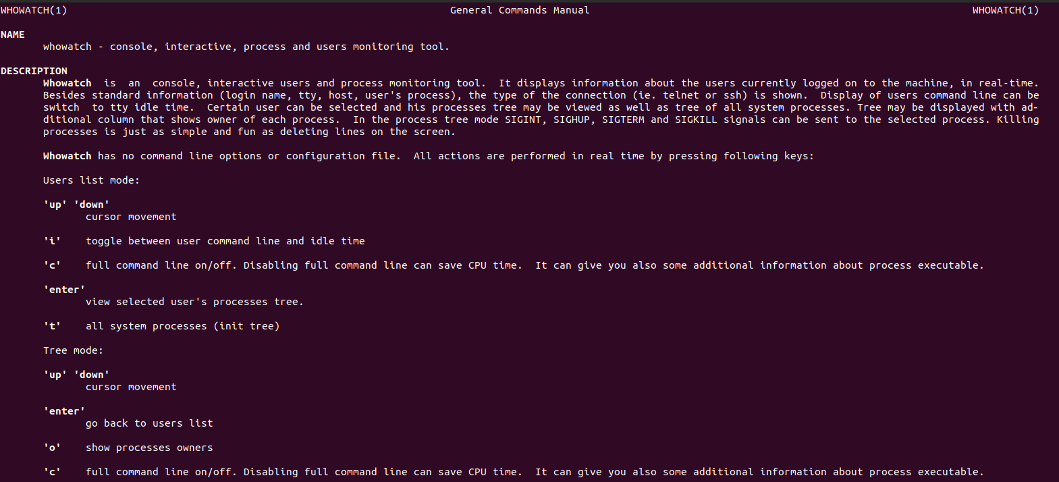Click the bold Whowatch word starting description
This screenshot has height=482, width=1059.
(x=67, y=83)
